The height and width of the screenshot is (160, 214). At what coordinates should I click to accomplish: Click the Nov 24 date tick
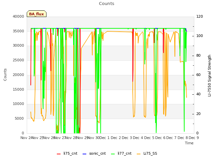(26, 138)
